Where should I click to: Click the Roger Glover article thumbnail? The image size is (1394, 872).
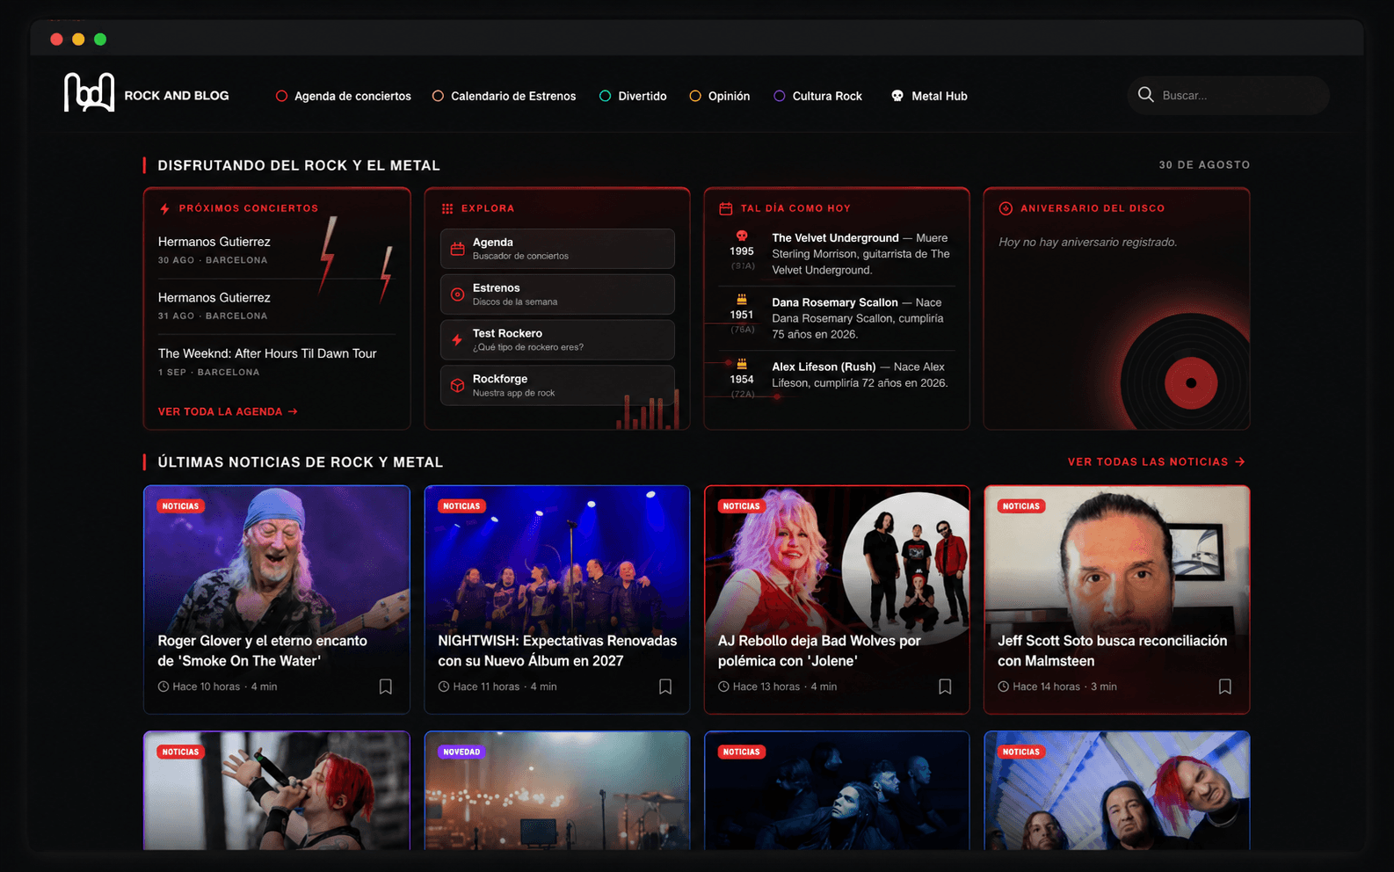[277, 558]
